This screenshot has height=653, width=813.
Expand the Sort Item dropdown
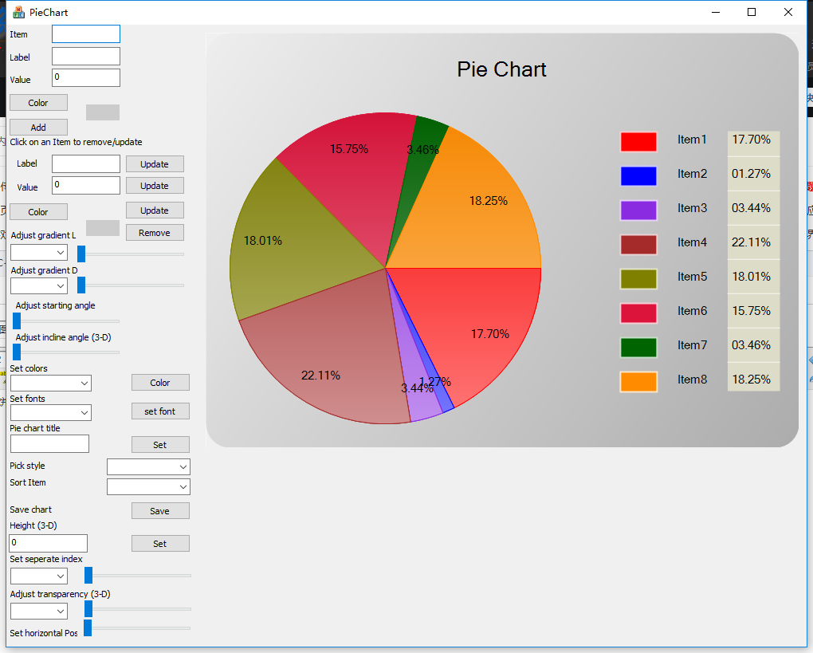pos(148,486)
